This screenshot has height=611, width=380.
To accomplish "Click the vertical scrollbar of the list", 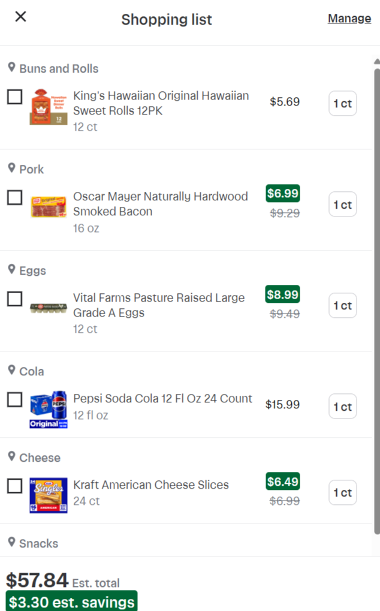I will coord(376,300).
